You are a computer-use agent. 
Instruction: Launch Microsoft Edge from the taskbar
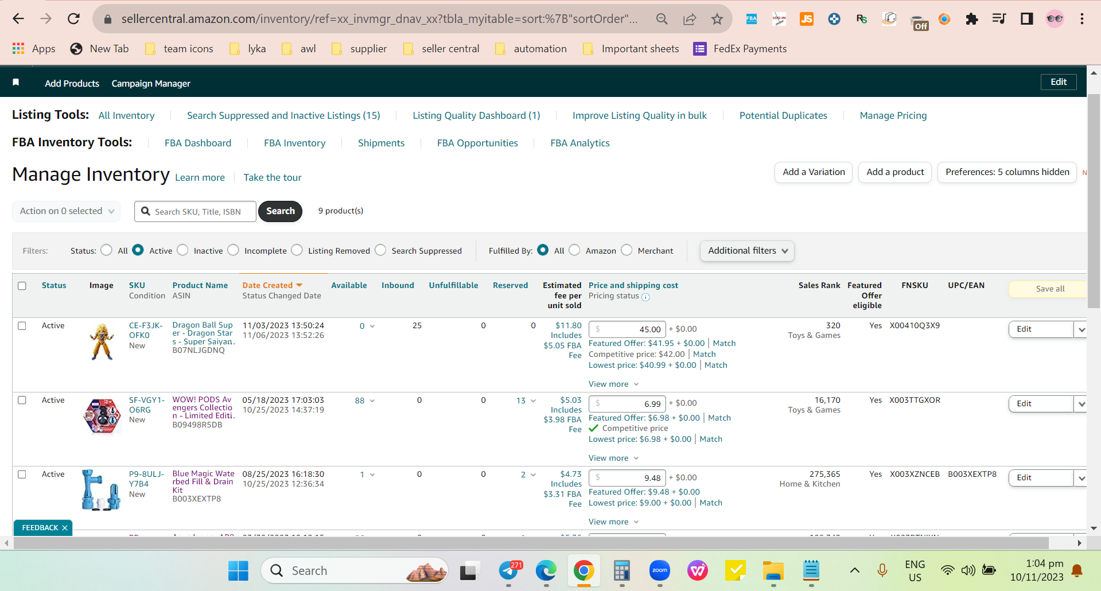(546, 570)
